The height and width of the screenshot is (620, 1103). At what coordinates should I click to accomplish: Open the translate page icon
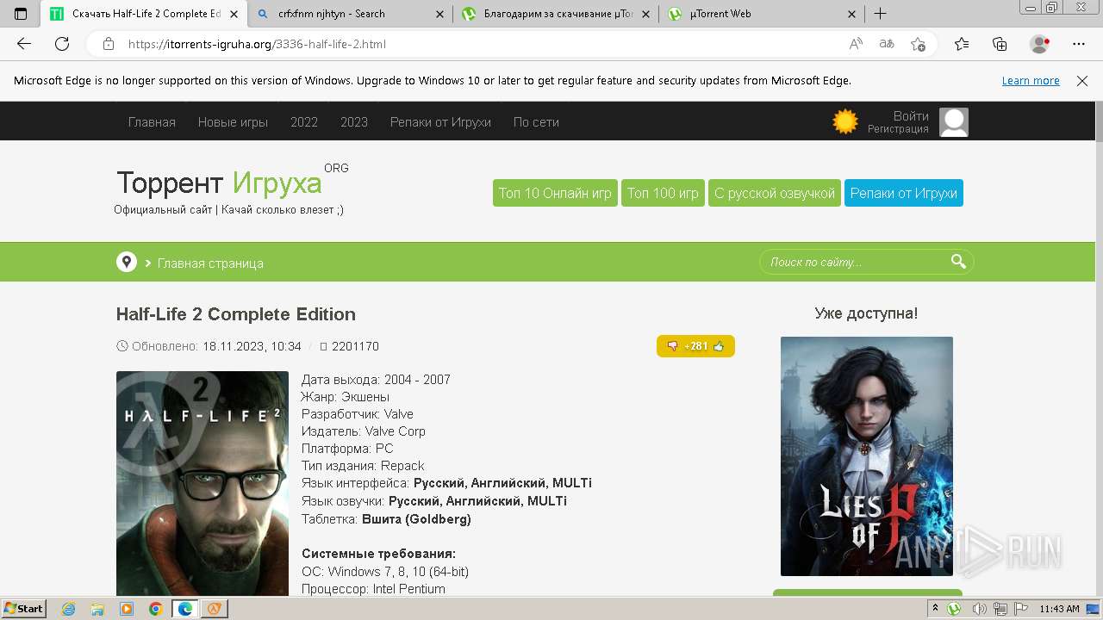(887, 44)
